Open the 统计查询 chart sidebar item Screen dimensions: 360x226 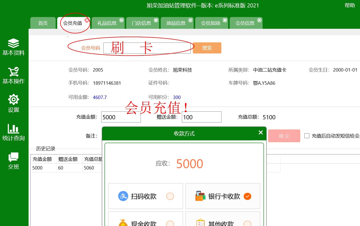coord(13,133)
